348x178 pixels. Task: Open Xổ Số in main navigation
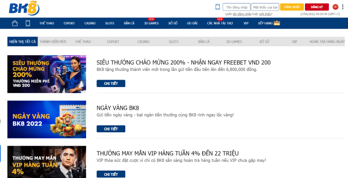tap(173, 23)
